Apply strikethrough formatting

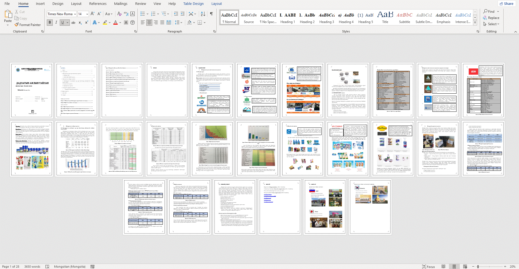coord(73,22)
